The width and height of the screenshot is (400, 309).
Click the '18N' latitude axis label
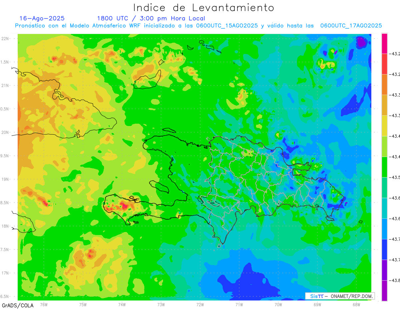coord(6,226)
